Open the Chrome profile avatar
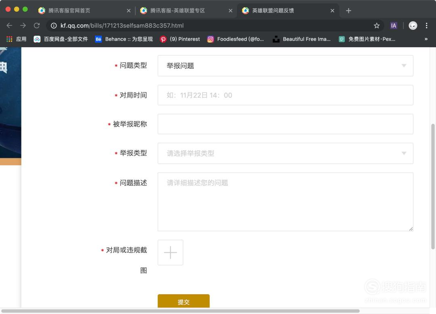 pyautogui.click(x=413, y=25)
